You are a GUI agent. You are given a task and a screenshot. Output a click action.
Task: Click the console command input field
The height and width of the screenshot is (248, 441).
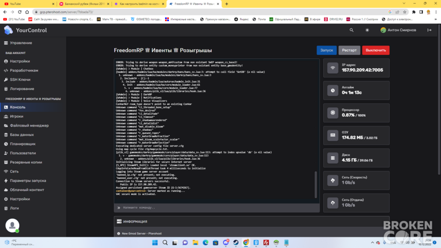216,208
